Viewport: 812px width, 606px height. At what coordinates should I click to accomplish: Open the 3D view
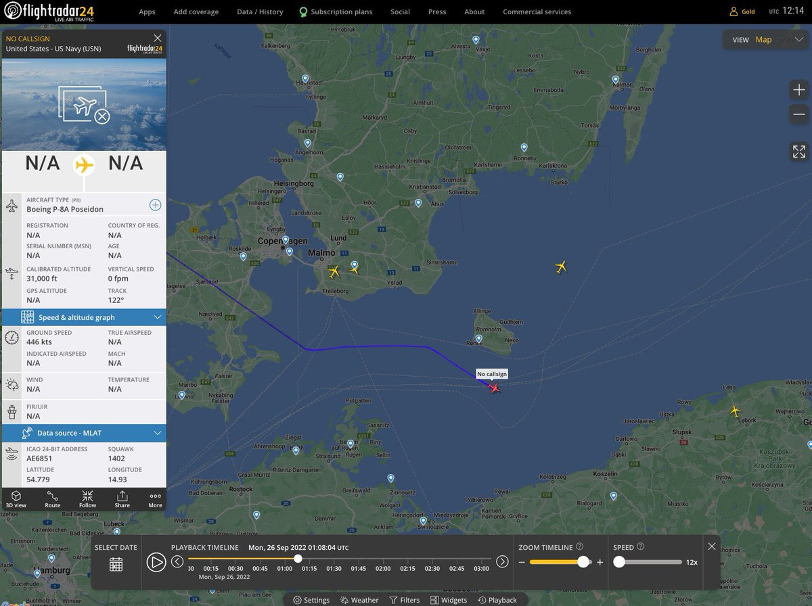coord(16,499)
